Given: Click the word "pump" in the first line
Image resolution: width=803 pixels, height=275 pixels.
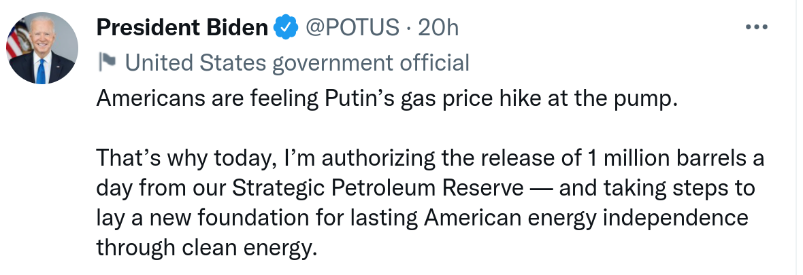Looking at the screenshot, I should tap(652, 98).
